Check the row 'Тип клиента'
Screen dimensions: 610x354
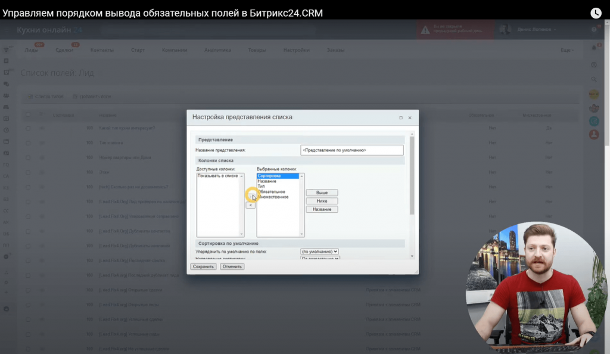point(28,143)
